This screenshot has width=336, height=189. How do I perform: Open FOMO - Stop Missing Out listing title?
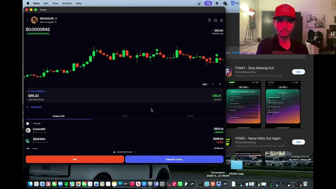pyautogui.click(x=254, y=68)
